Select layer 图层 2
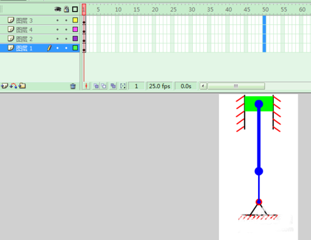Image resolution: width=311 pixels, height=240 pixels. tap(40, 39)
